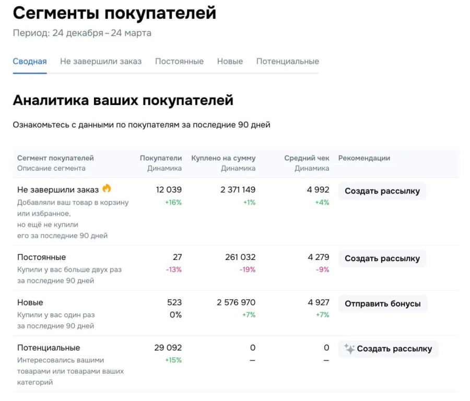Click the purchased sum 2 576 970
Image resolution: width=470 pixels, height=401 pixels.
click(236, 302)
